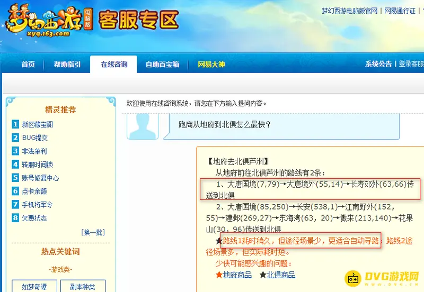This screenshot has height=292, width=424.
Task: Click the heading 【地府去北俱芦洲】
Action: click(238, 161)
